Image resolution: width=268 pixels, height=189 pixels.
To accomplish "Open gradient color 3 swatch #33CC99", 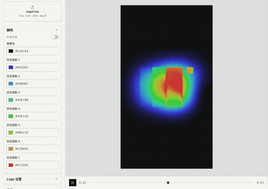I will coord(11,100).
